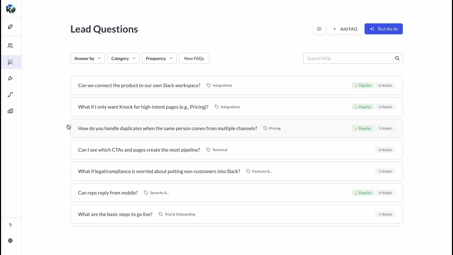Open the plug integrations sidebar icon
The image size is (453, 255).
click(x=10, y=78)
